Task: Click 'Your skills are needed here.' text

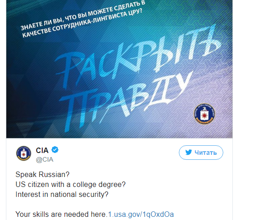Action: click(61, 214)
